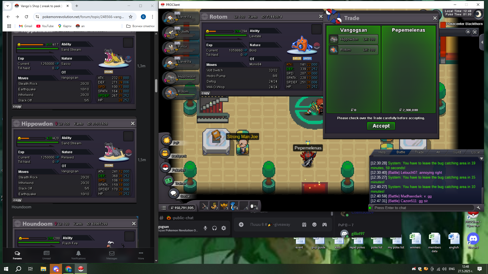Screen dimensions: 488x274
Task: Select hotbar item slot 2
Action: point(214,206)
